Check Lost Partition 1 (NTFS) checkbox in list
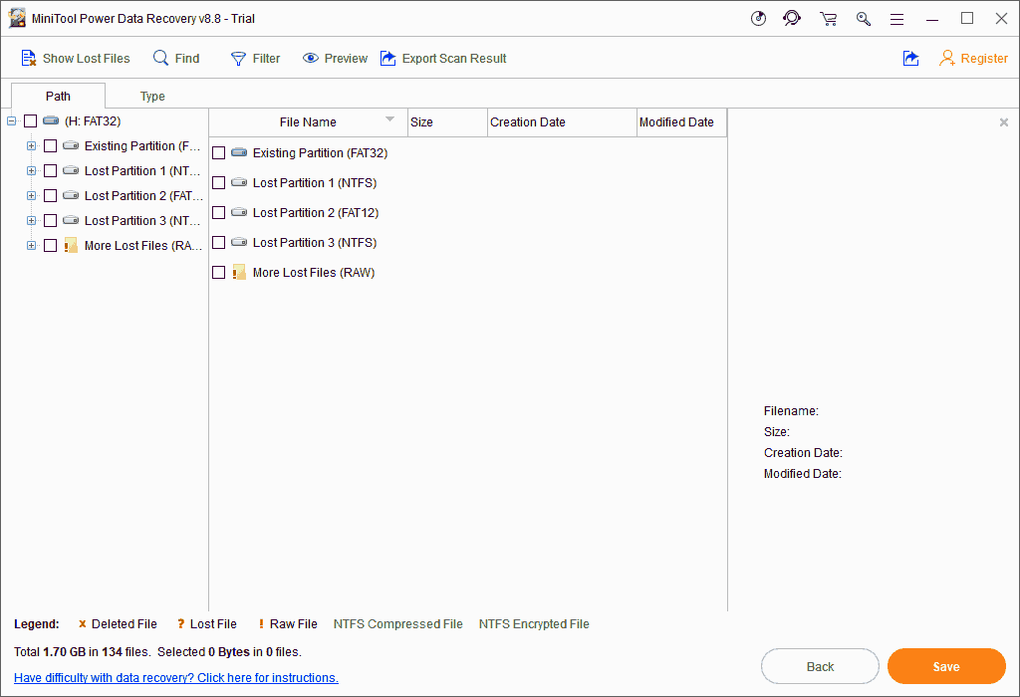1020x697 pixels. (218, 182)
